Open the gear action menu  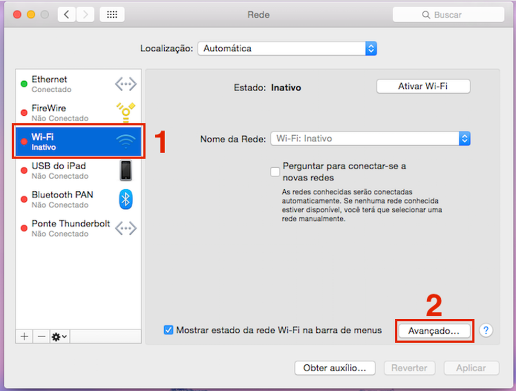[60, 336]
